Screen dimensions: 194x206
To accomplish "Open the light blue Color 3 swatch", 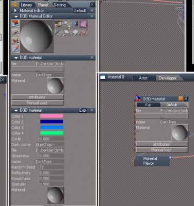I will click(x=52, y=128).
